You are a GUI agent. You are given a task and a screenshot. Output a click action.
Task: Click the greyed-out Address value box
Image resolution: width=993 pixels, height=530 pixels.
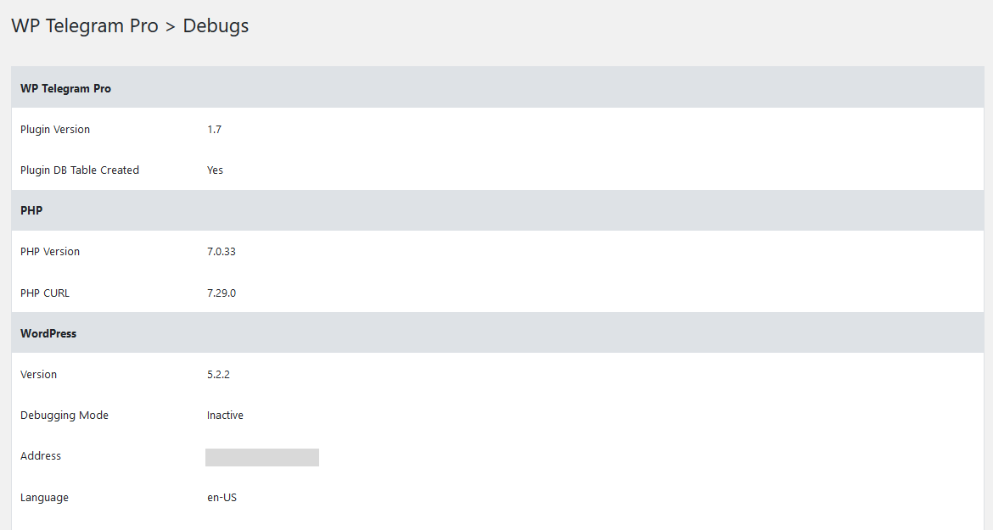click(262, 457)
